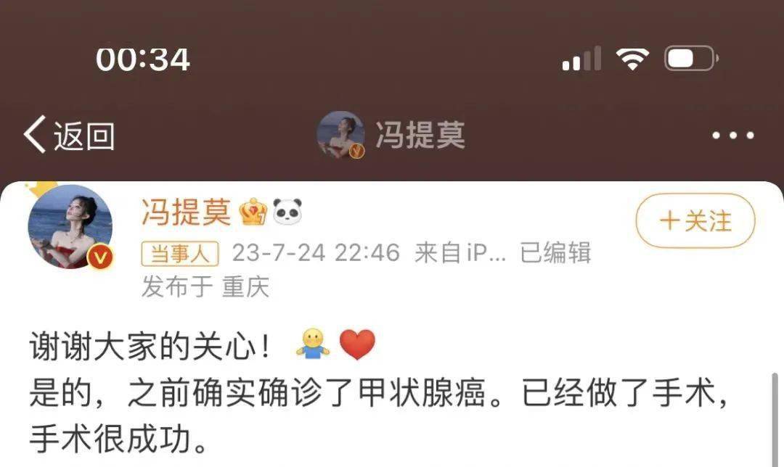Tap the 冯提莫 title in header

point(420,135)
